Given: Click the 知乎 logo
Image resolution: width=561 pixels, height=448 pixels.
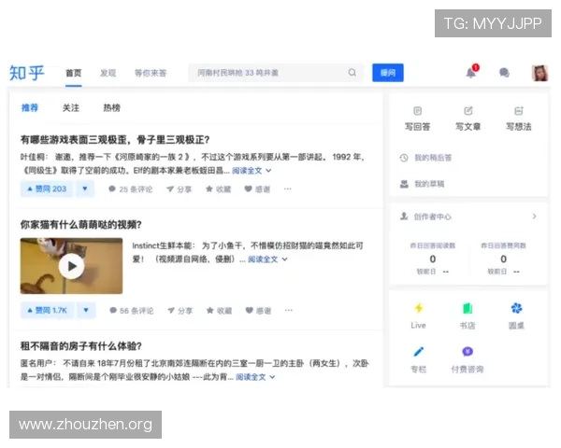Looking at the screenshot, I should [x=27, y=73].
